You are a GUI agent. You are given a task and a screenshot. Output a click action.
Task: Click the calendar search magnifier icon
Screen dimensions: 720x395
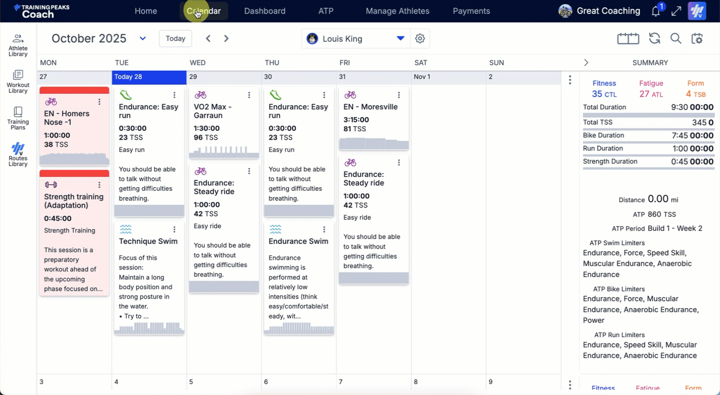[x=676, y=39]
